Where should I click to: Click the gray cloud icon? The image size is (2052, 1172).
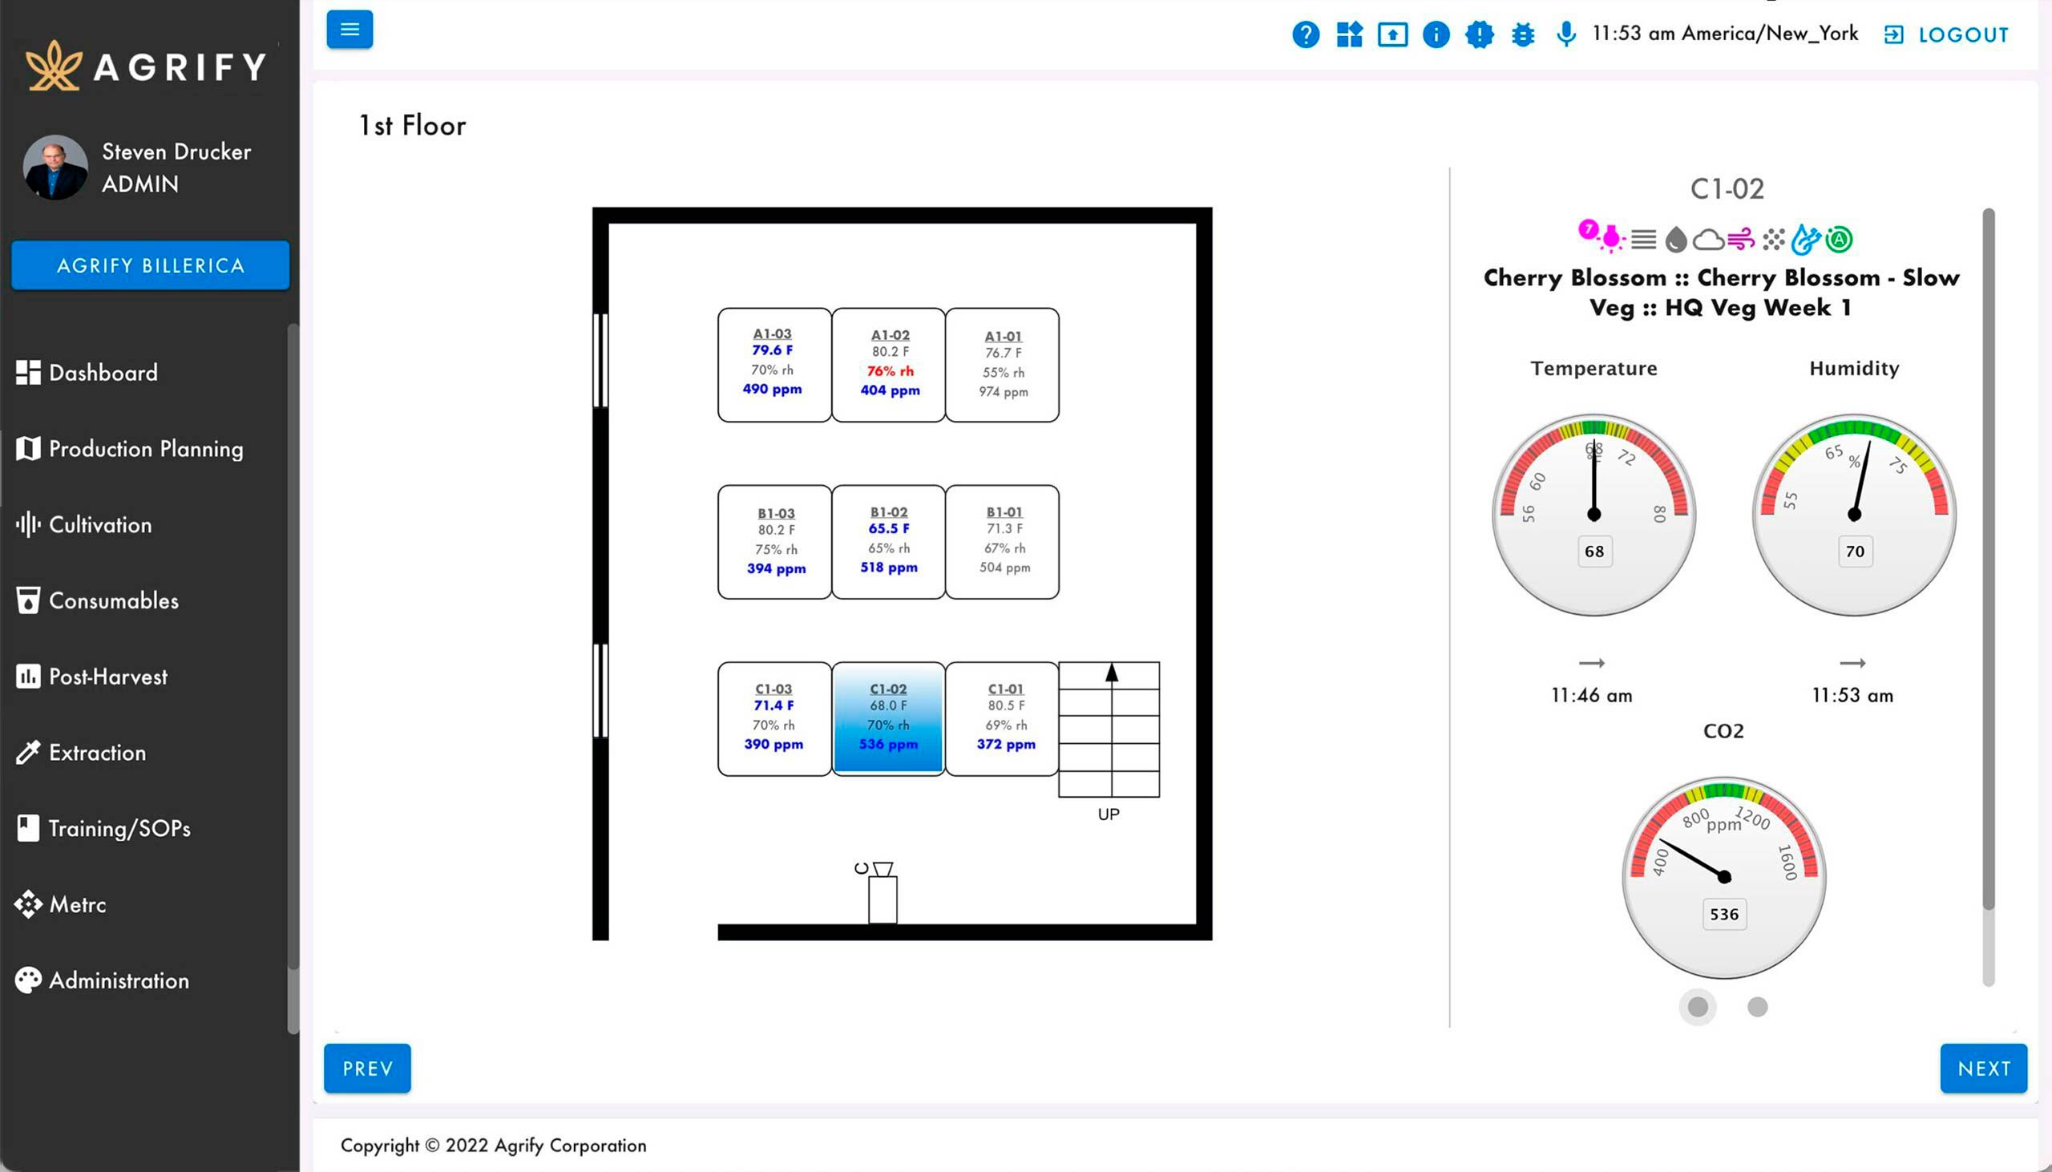pos(1707,239)
